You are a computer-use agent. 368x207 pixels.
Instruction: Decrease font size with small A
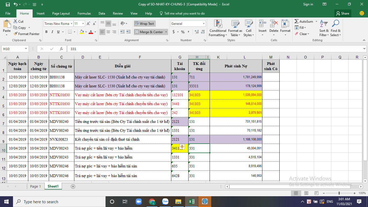[x=94, y=24]
